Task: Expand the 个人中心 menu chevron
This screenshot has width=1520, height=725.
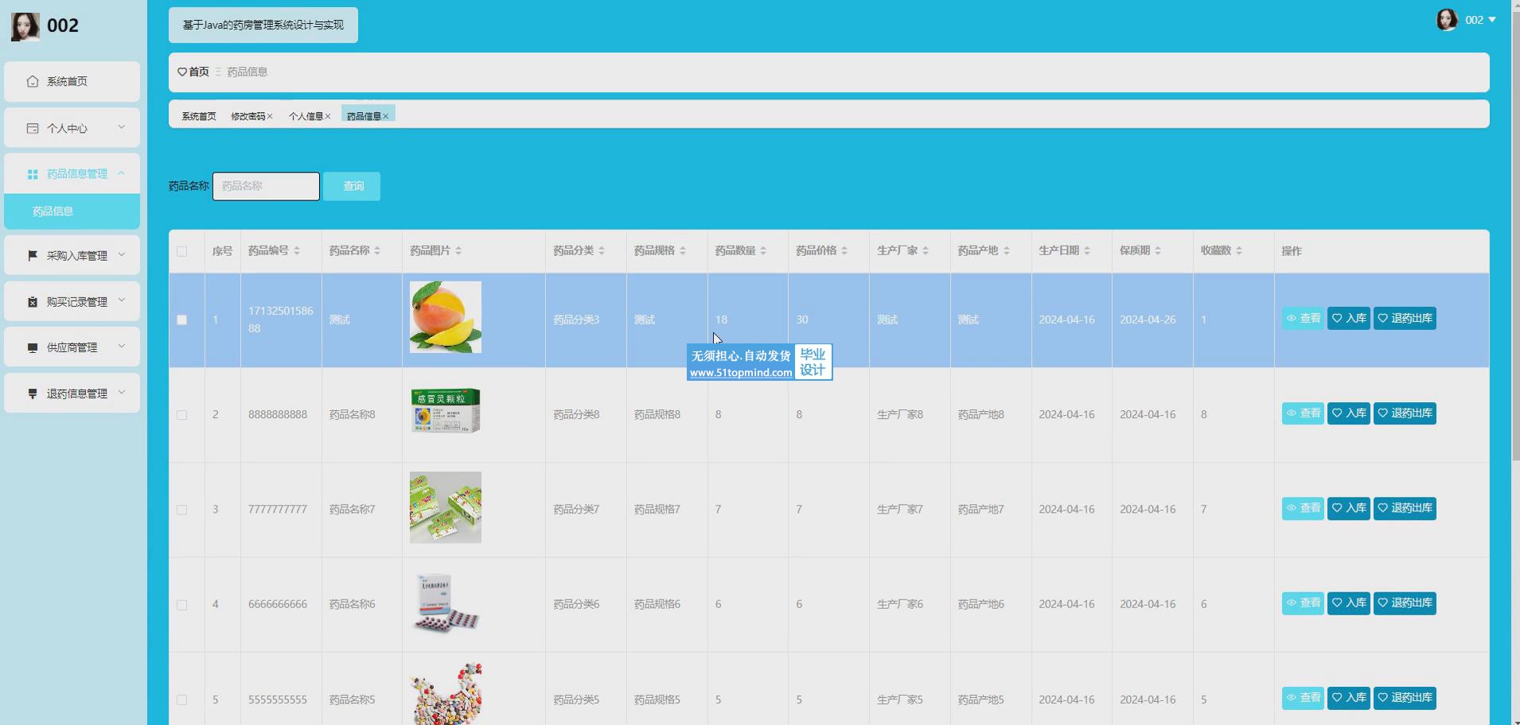Action: click(x=122, y=126)
